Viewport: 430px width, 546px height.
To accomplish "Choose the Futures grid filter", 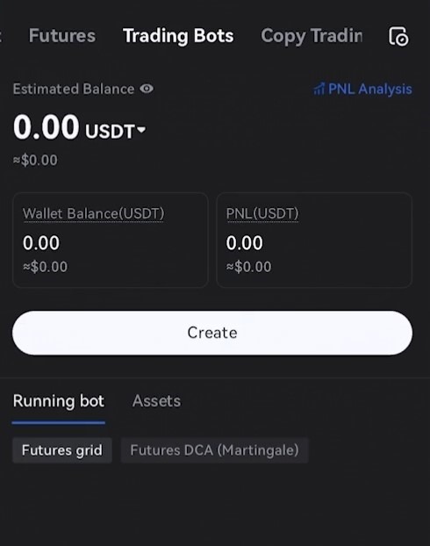I will click(62, 450).
